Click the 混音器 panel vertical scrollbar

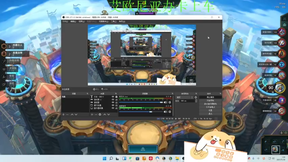coord(173,105)
